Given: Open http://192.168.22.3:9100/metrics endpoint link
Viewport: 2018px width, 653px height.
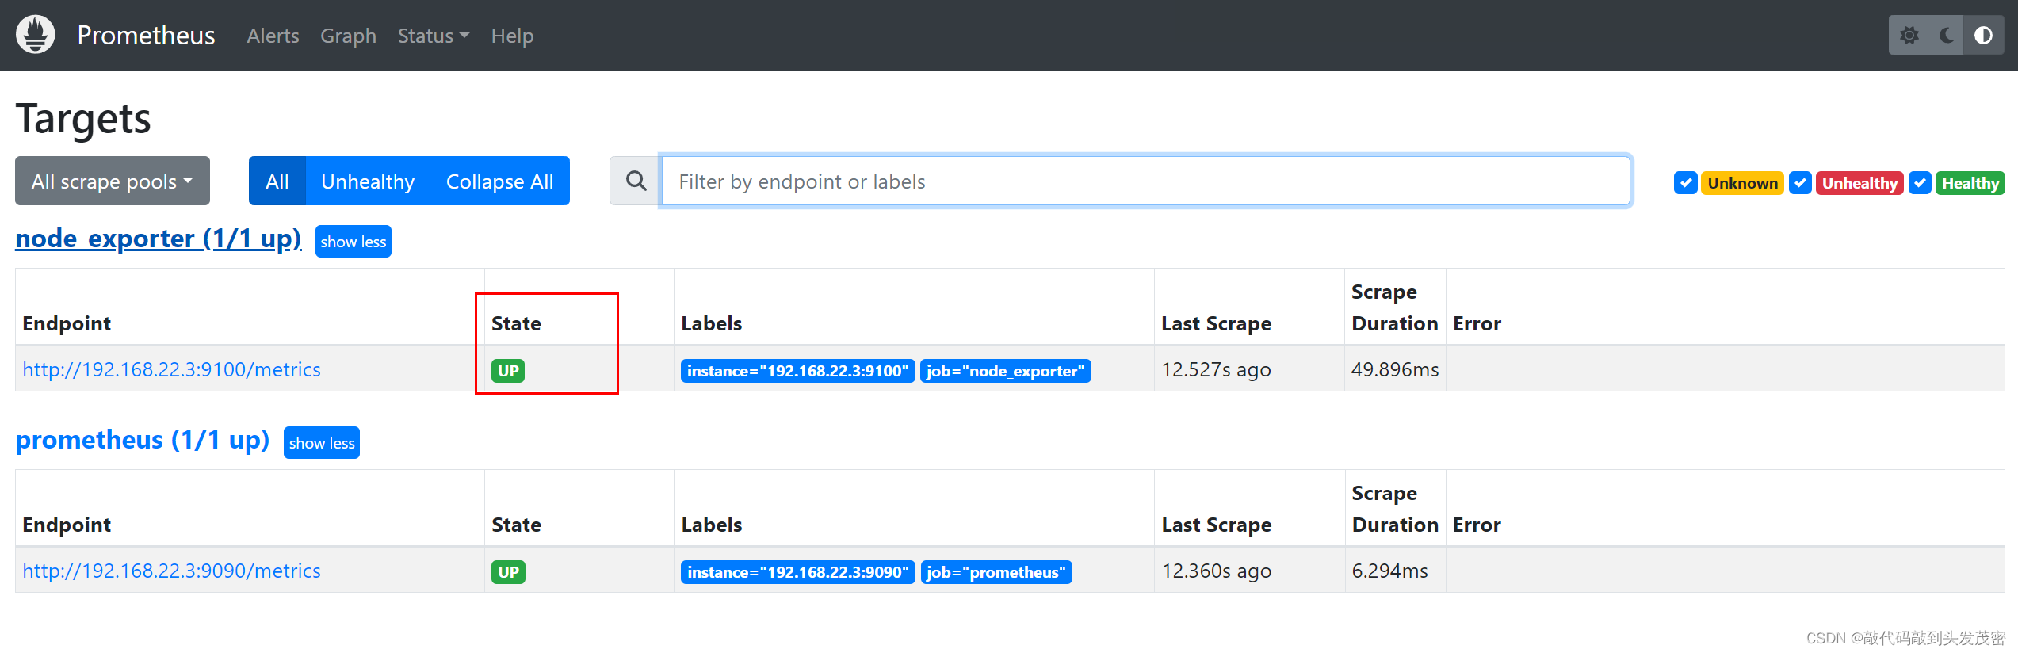Looking at the screenshot, I should click(171, 369).
